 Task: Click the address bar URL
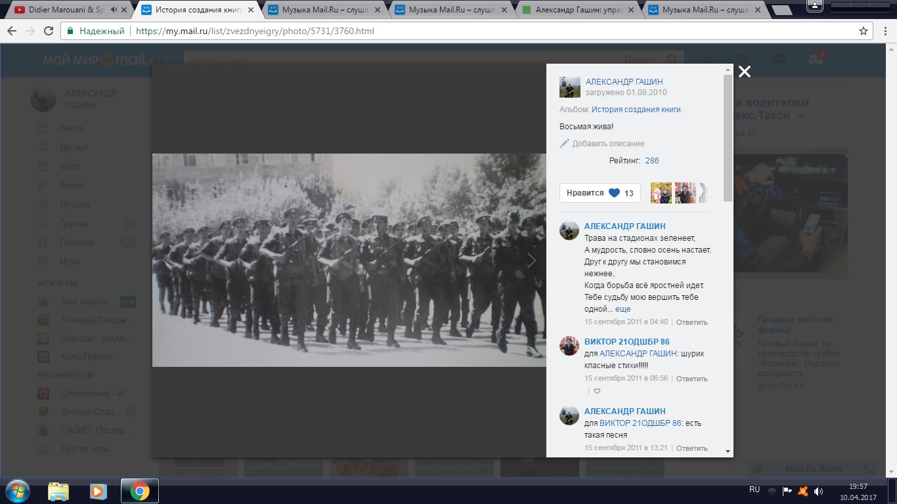(x=255, y=31)
